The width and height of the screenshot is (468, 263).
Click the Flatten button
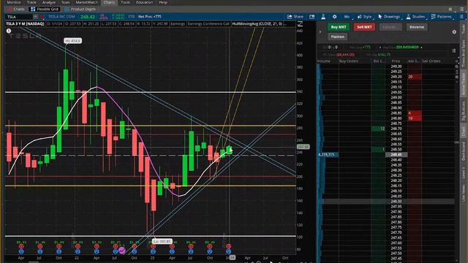coord(338,37)
